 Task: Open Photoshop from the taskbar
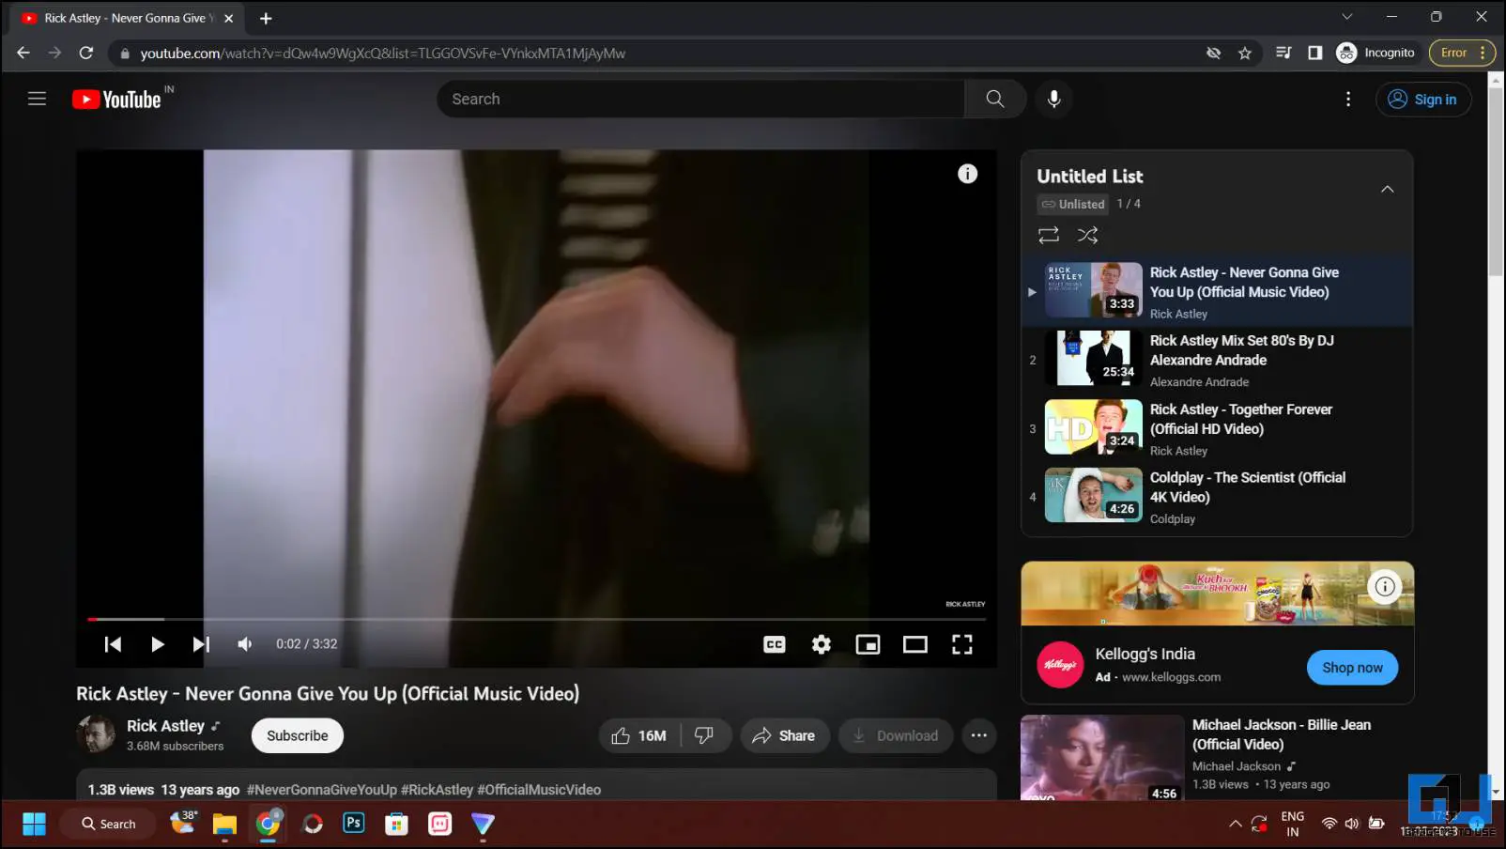click(354, 824)
